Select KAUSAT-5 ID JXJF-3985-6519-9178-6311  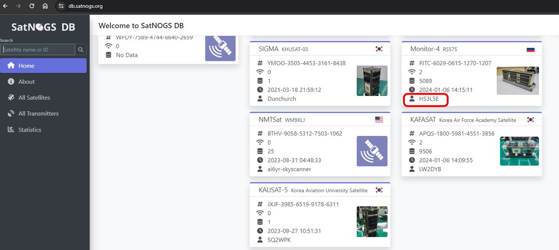[x=303, y=204]
